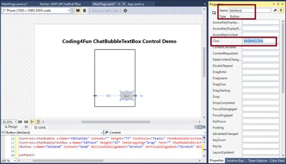Click the left margin value 100 in designer
Viewport: 286px width, 164px height.
108,96
